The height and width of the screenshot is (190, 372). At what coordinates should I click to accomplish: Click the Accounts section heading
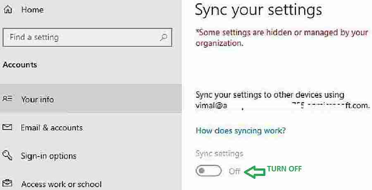(20, 65)
